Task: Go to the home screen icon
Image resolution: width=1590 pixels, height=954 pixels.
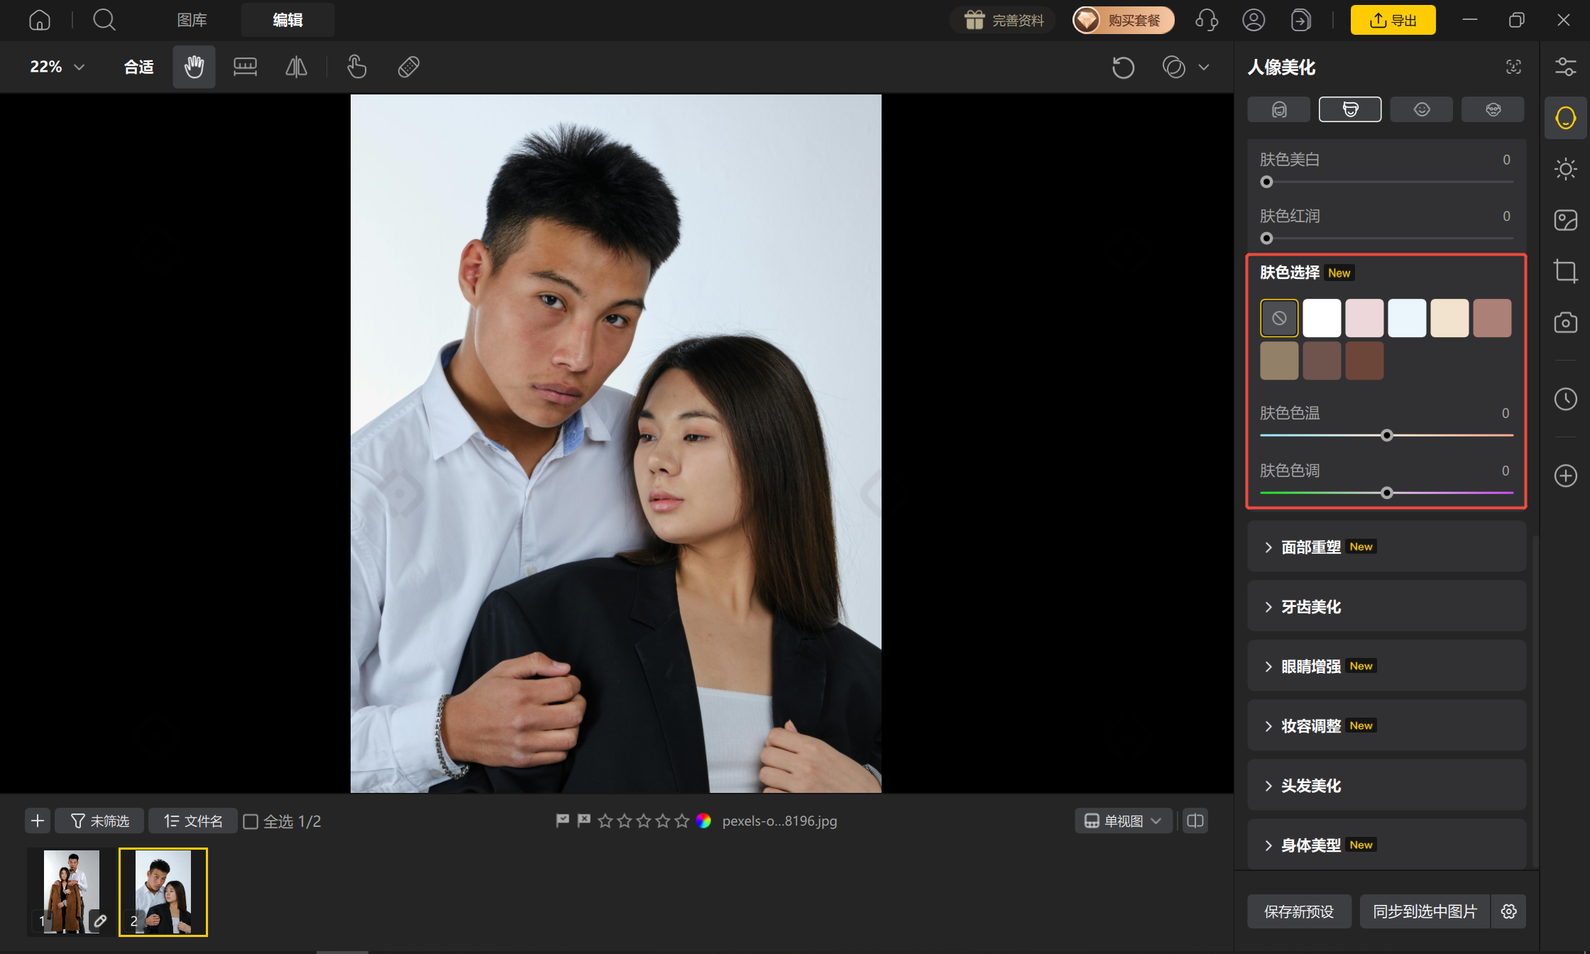Action: pyautogui.click(x=40, y=20)
